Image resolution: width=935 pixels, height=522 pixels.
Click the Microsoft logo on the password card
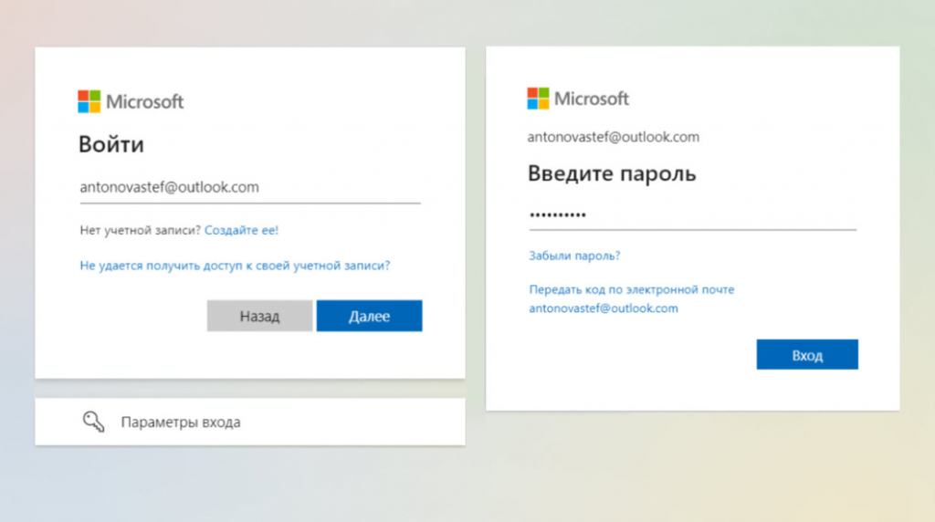pos(578,99)
